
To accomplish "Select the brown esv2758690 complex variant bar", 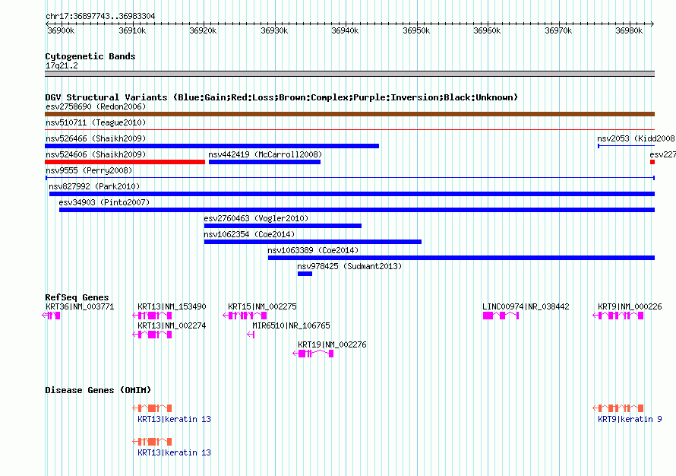I will [349, 114].
